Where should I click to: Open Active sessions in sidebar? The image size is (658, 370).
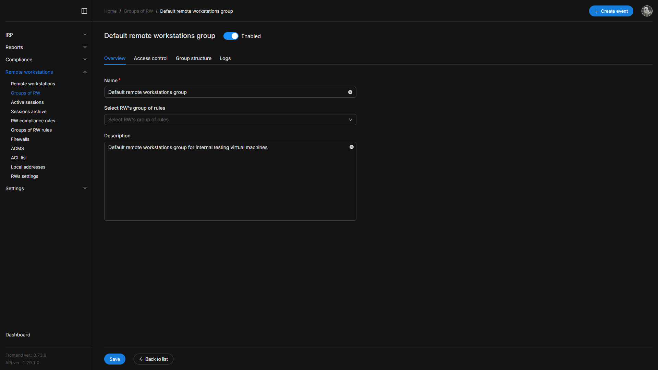(x=27, y=102)
